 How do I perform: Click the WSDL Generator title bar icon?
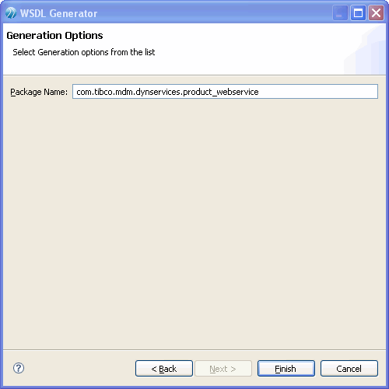tap(11, 13)
